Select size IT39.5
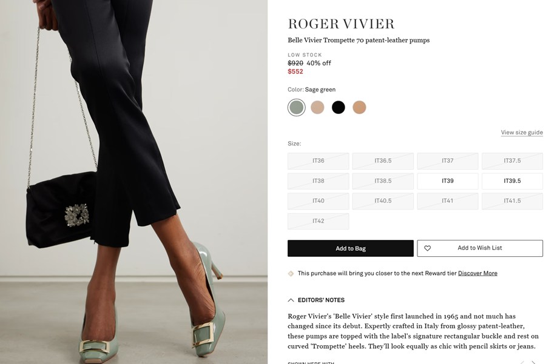Image resolution: width=546 pixels, height=364 pixels. [x=512, y=180]
